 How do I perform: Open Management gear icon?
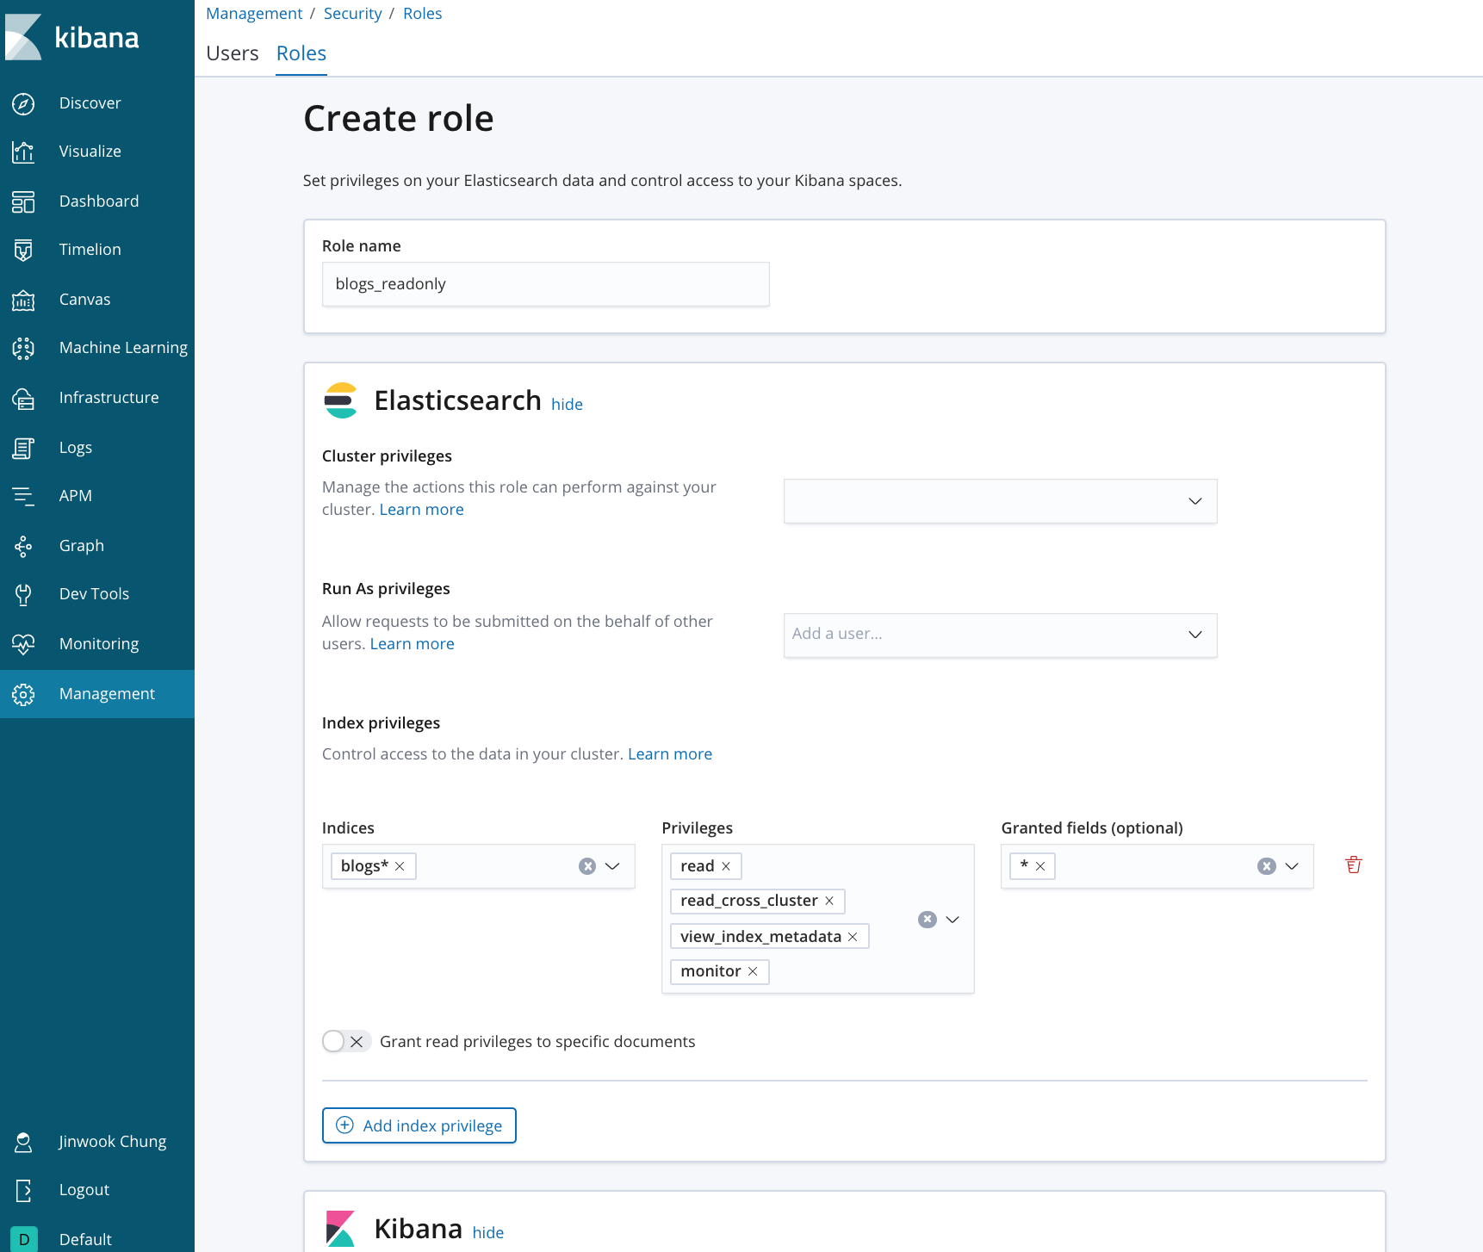(23, 694)
